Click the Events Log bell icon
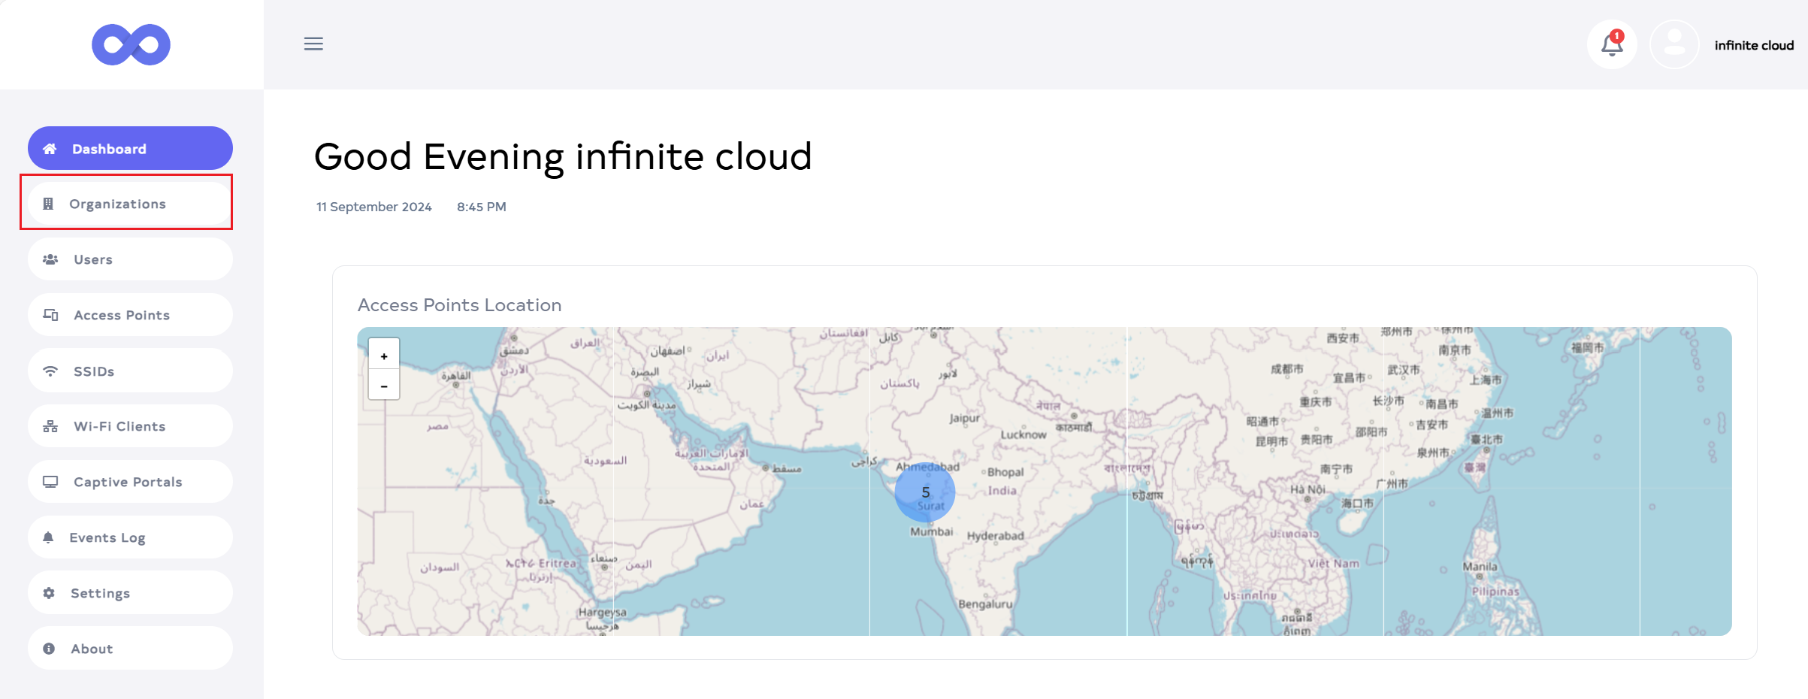 (48, 537)
